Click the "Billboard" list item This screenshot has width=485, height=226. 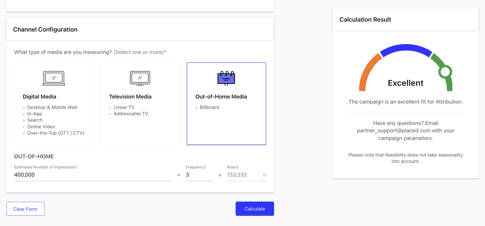tap(209, 107)
